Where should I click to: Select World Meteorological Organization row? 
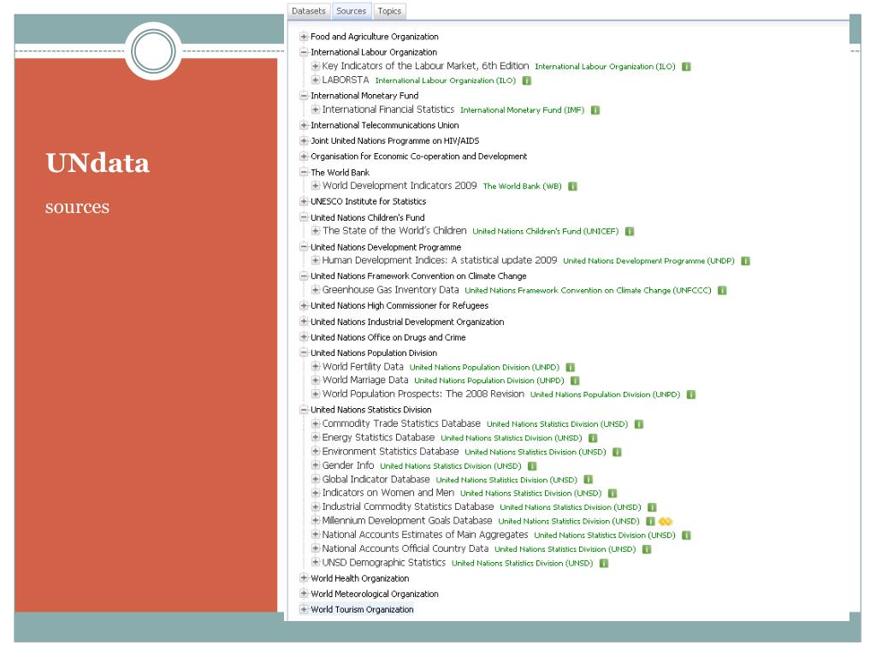[375, 594]
